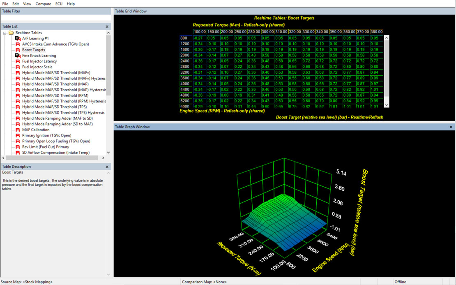Screen dimensions: 456x285
Task: Click the icon next to Fuel Injector Latency
Action: coord(18,61)
